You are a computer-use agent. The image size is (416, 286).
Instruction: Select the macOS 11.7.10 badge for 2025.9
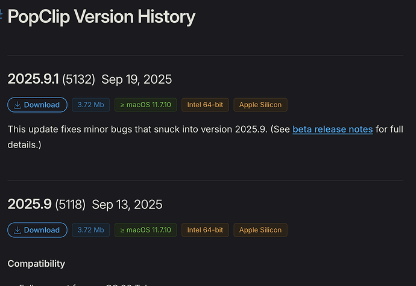(x=145, y=230)
